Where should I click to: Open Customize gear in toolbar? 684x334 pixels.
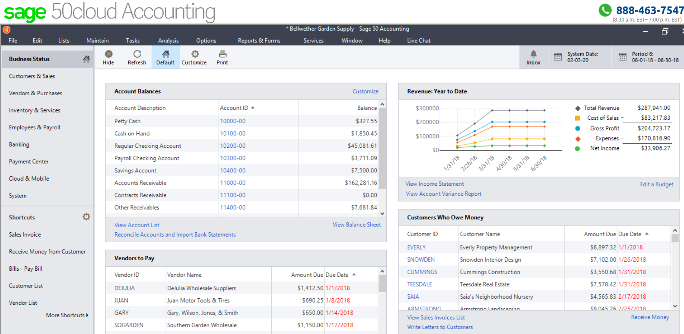pyautogui.click(x=195, y=54)
